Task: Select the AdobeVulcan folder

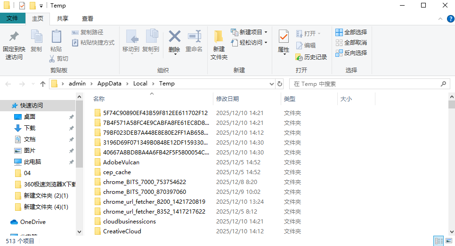Action: point(121,162)
